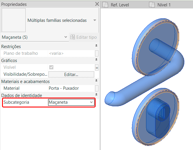This screenshot has width=193, height=150.
Task: Click associate parameter button for Visível
Action: point(97,68)
